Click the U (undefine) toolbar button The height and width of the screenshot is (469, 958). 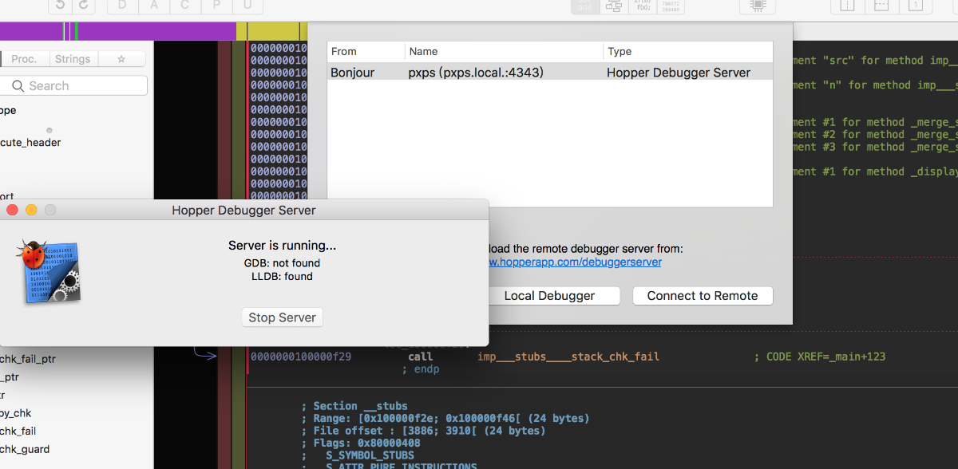247,6
